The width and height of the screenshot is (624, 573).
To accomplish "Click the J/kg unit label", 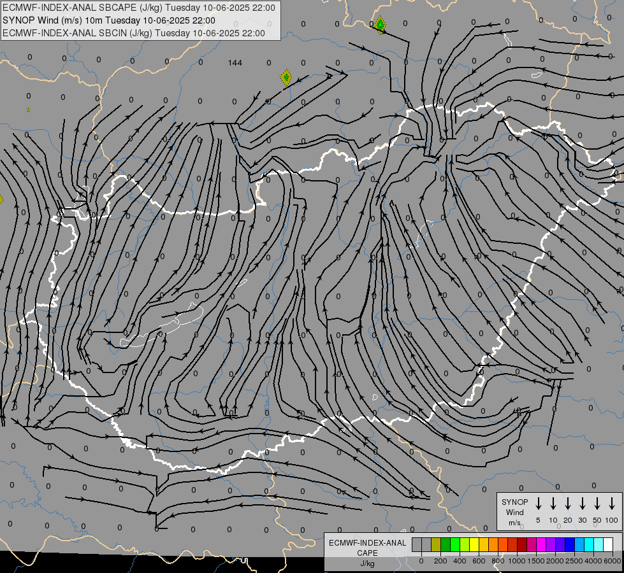I will (367, 563).
